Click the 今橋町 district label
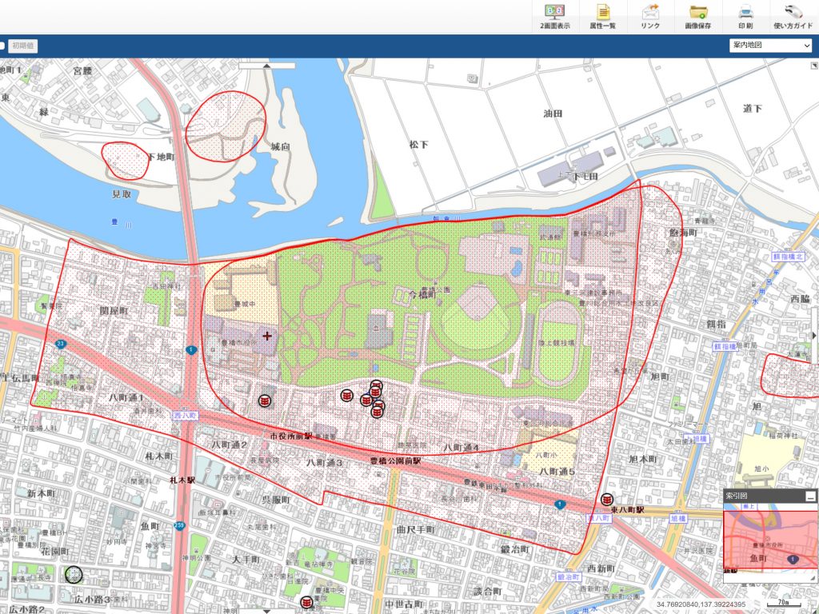The height and width of the screenshot is (614, 819). tap(421, 295)
